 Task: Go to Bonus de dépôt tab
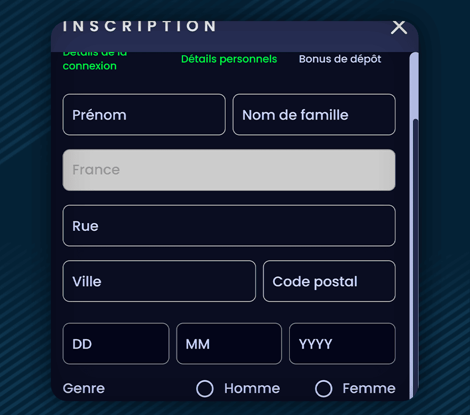tap(340, 59)
